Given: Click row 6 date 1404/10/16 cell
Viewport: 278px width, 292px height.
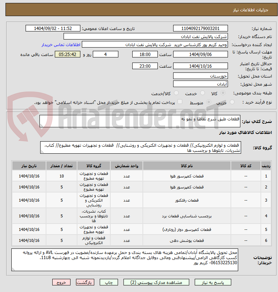Looking at the screenshot, I should tap(29, 240).
